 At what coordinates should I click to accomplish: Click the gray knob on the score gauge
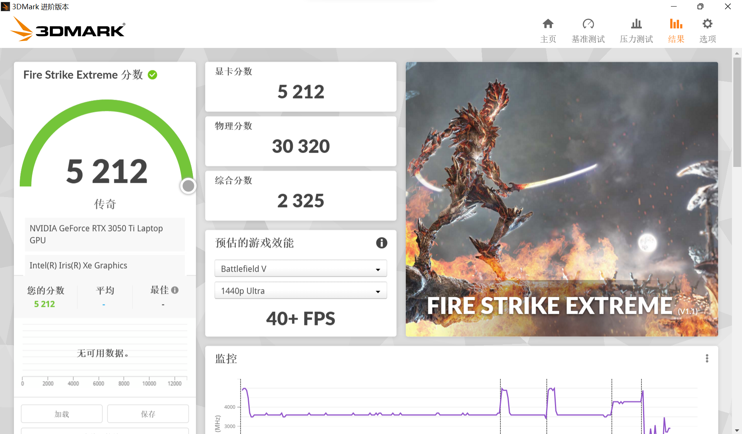click(188, 186)
